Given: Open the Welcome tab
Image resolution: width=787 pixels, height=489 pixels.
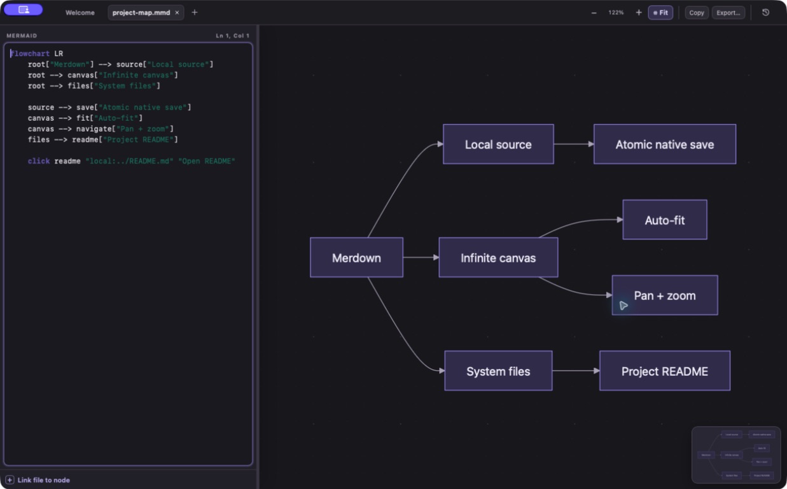Looking at the screenshot, I should click(80, 13).
